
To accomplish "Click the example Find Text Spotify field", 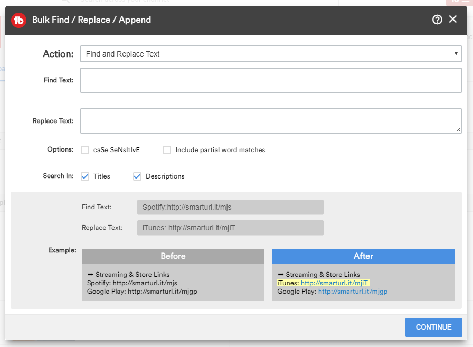I will [230, 207].
